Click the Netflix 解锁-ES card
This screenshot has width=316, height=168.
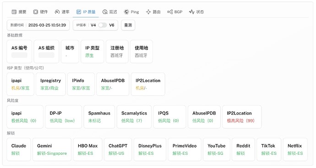click(x=295, y=149)
